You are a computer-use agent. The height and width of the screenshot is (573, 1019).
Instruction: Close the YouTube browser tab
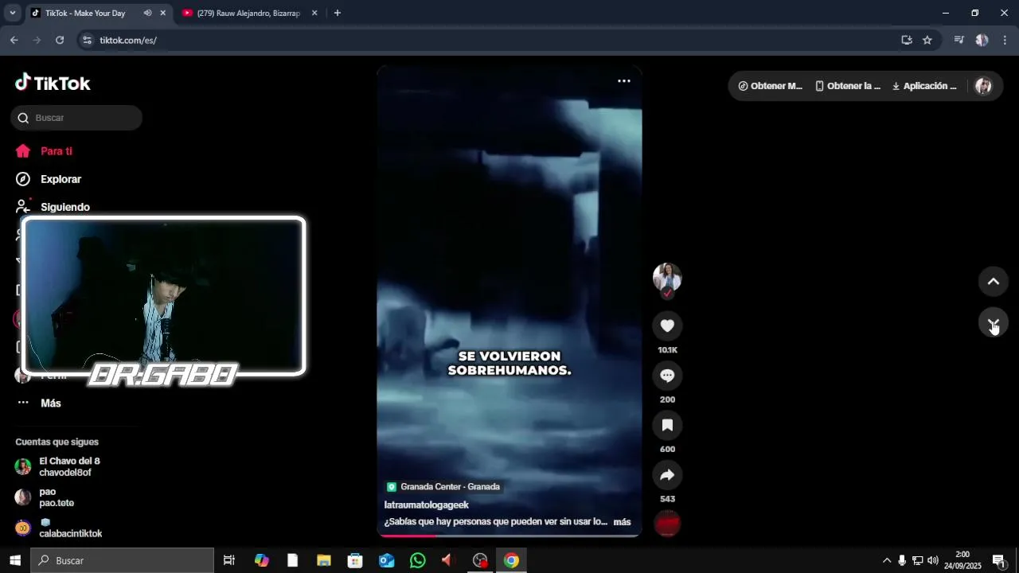(x=314, y=14)
